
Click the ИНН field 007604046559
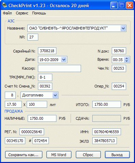tap(107, 132)
